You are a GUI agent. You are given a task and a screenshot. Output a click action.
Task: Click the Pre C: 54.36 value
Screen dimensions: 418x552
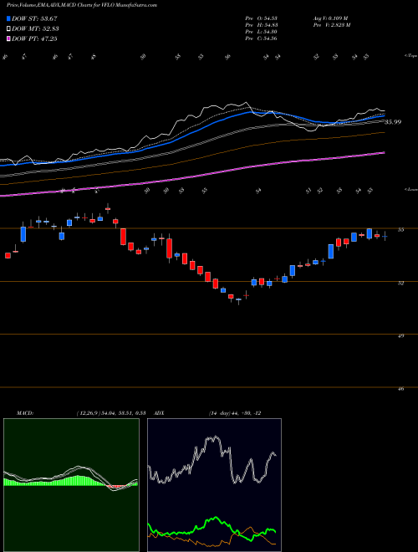pos(261,38)
